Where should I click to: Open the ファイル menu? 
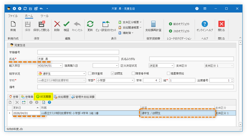pos(13,16)
